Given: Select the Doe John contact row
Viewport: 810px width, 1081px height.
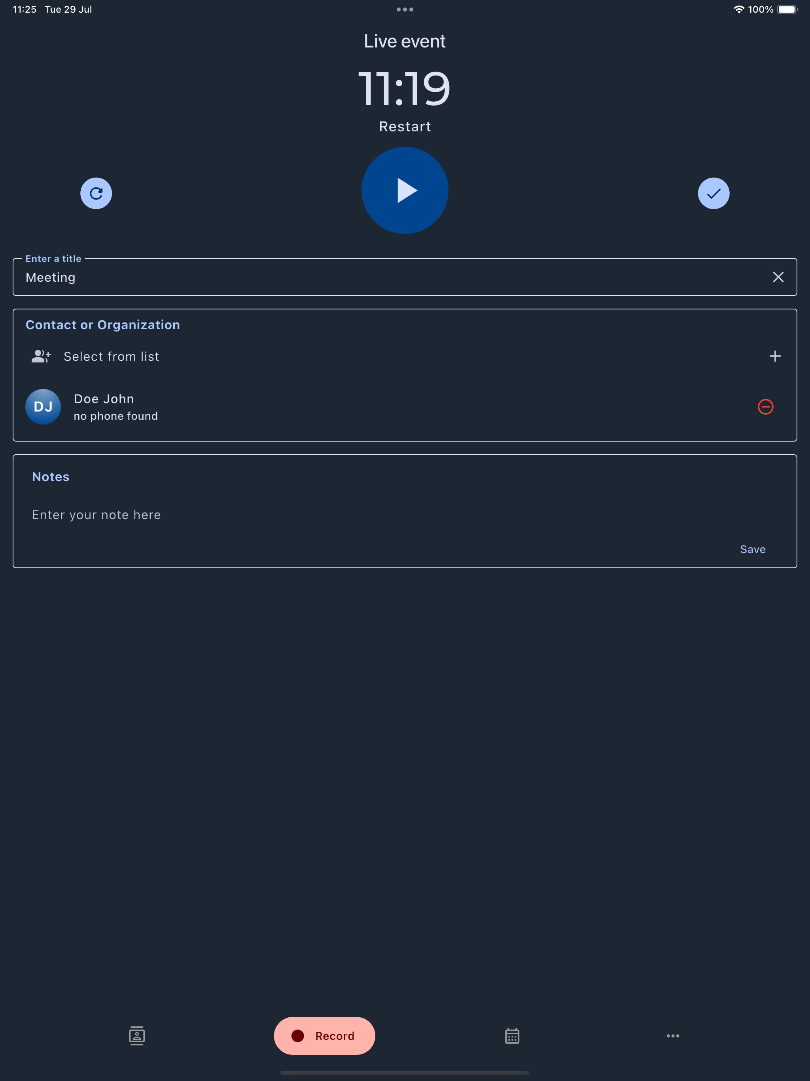Looking at the screenshot, I should click(x=342, y=407).
